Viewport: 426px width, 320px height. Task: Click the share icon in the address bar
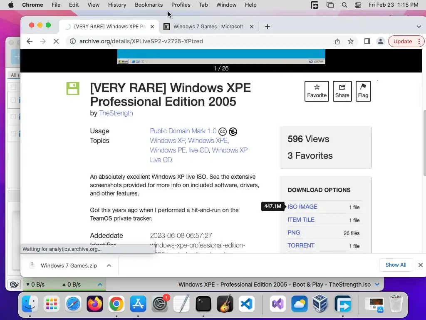337,41
